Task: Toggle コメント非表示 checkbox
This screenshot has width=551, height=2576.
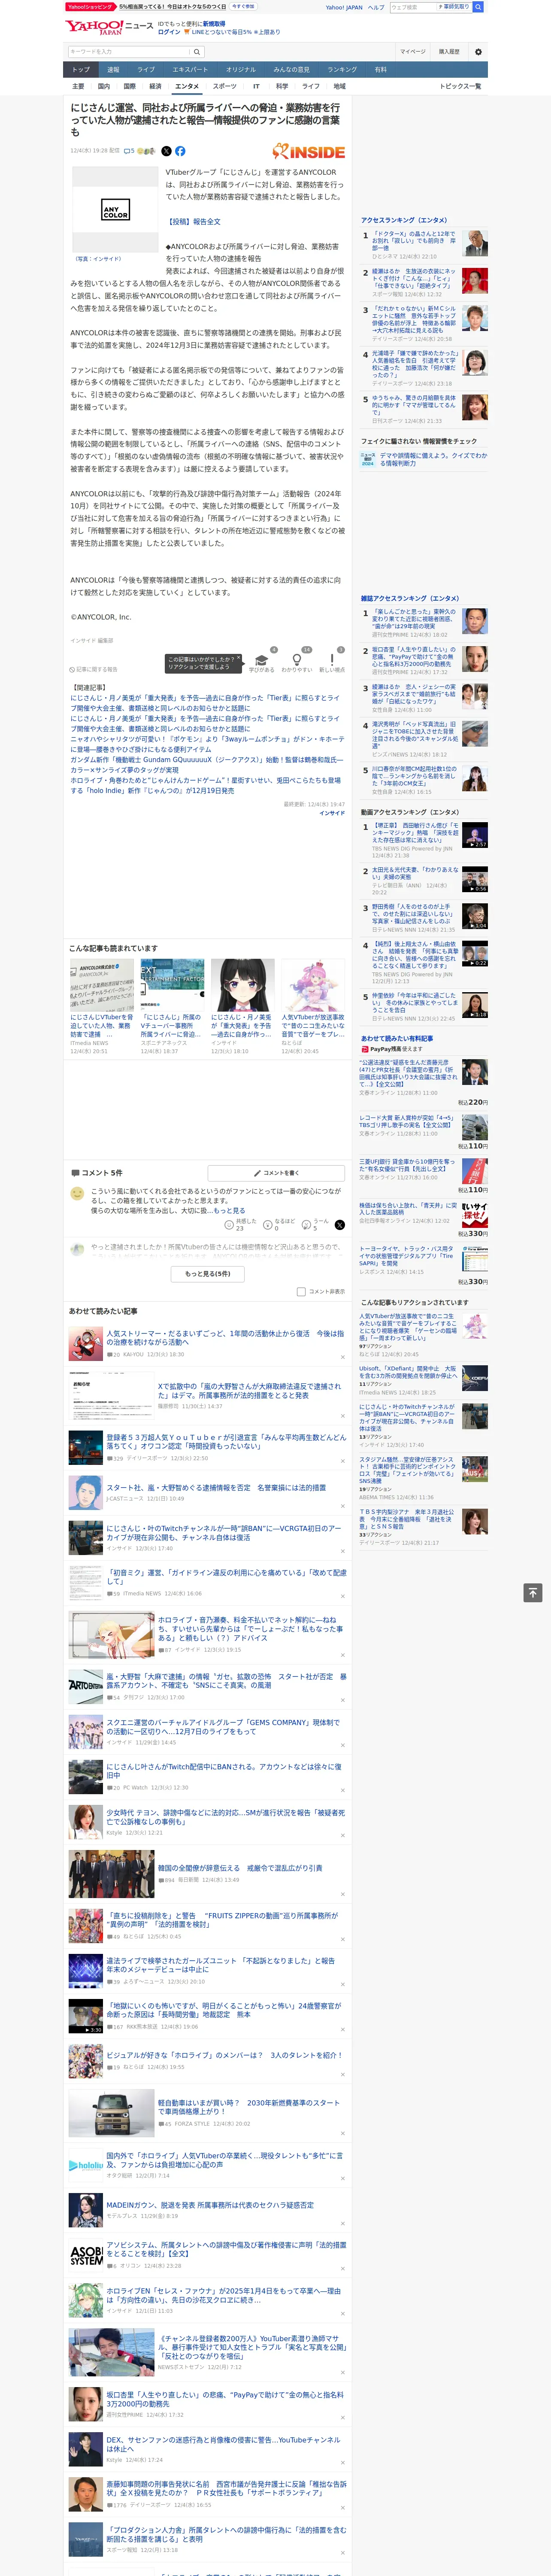Action: [x=301, y=1291]
